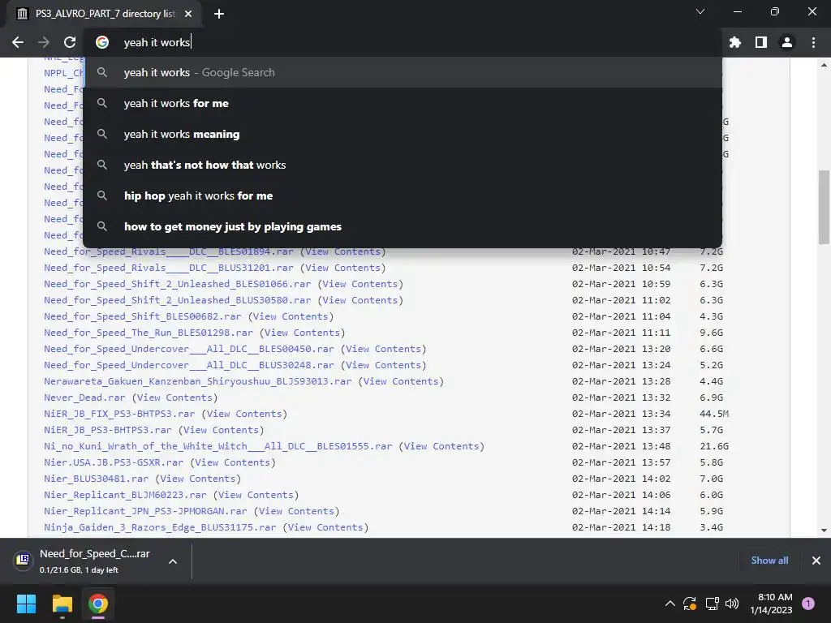Image resolution: width=831 pixels, height=623 pixels.
Task: Click the 21.6G size of Ni_no_Kuni row
Action: [714, 446]
